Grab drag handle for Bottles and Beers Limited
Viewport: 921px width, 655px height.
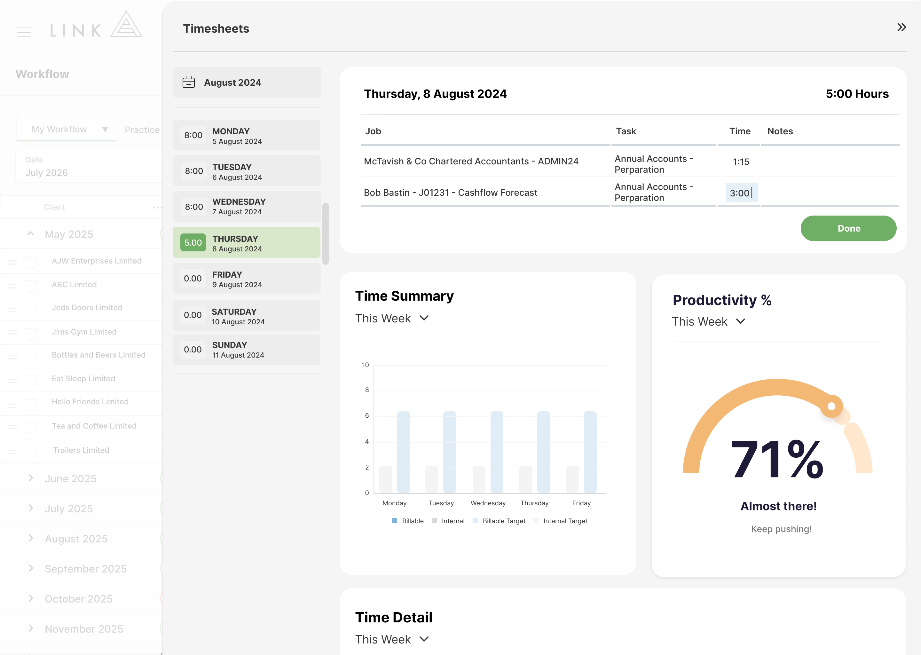coord(12,357)
